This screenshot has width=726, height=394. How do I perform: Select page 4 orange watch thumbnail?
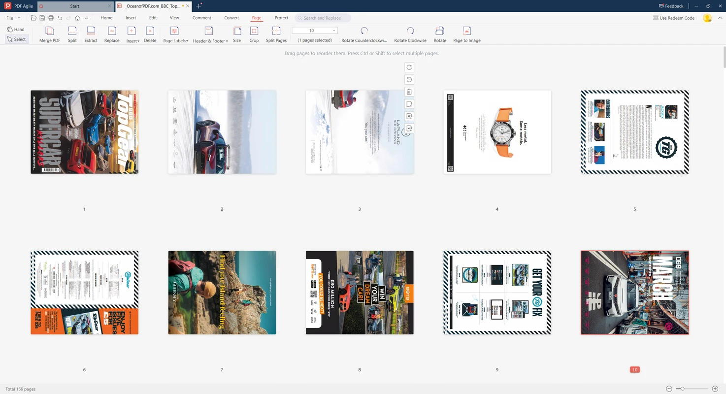pos(497,132)
